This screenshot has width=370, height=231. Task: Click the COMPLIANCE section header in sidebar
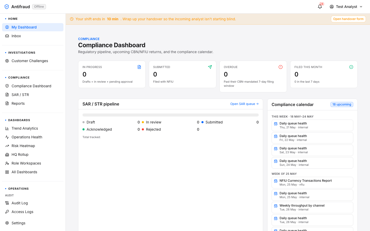pos(19,78)
